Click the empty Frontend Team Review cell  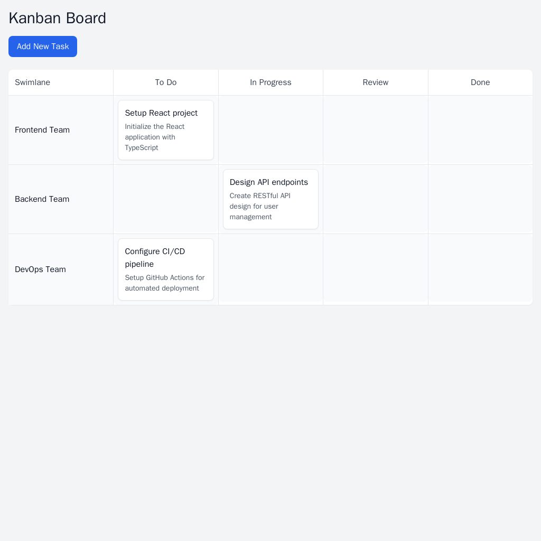pos(376,130)
